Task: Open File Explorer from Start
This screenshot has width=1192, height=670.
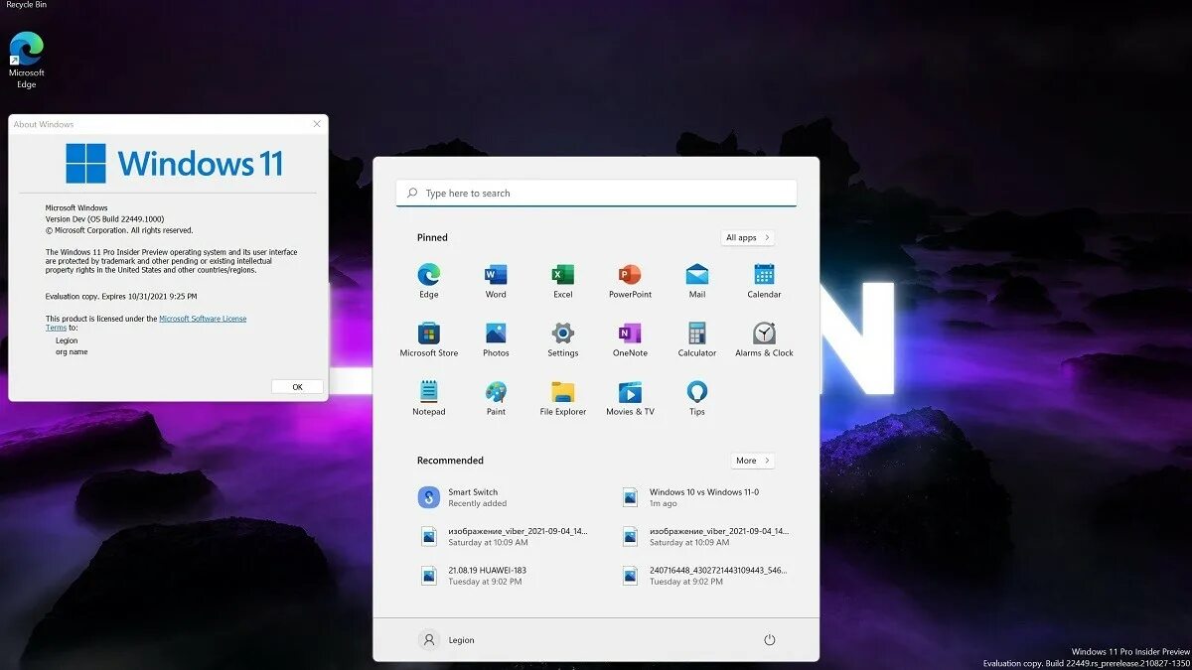Action: 562,398
